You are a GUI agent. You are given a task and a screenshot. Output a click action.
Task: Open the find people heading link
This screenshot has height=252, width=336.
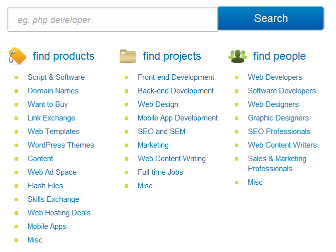click(279, 56)
